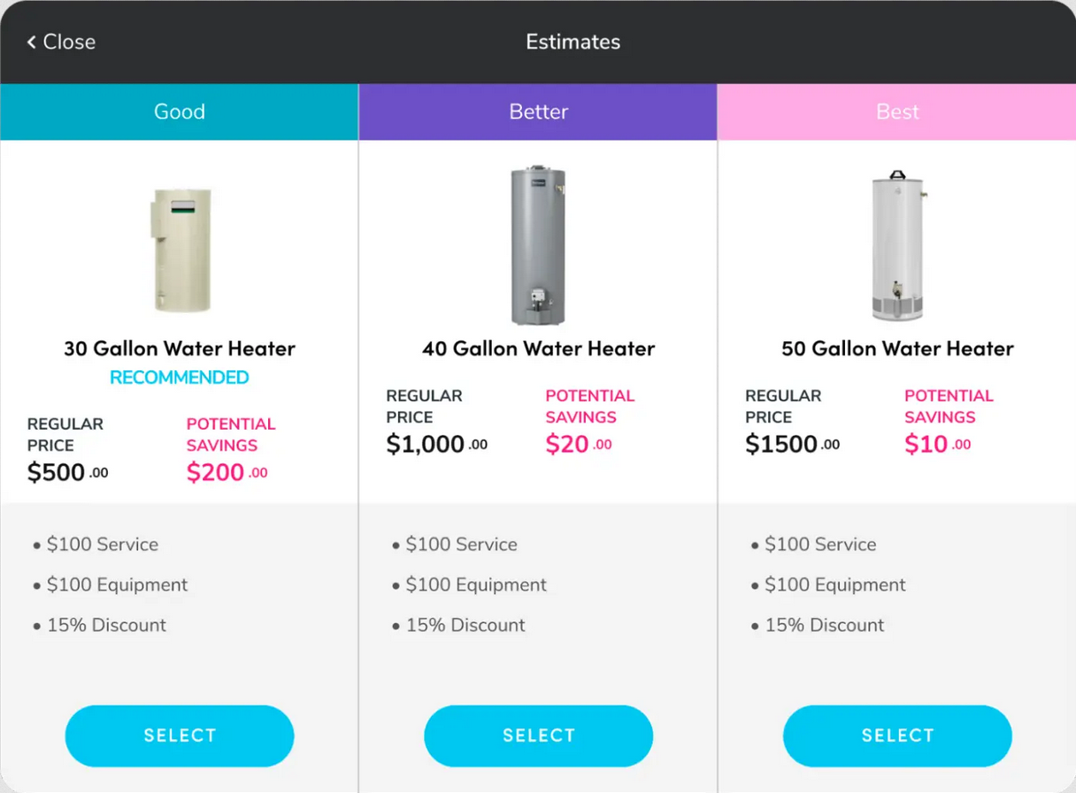Click the Best column header

897,111
